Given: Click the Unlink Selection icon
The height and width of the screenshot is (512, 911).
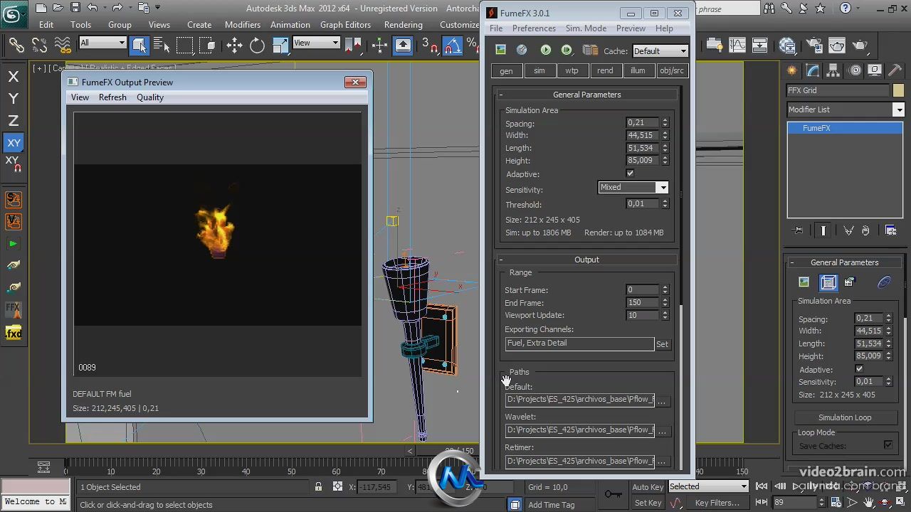Looking at the screenshot, I should tap(39, 46).
